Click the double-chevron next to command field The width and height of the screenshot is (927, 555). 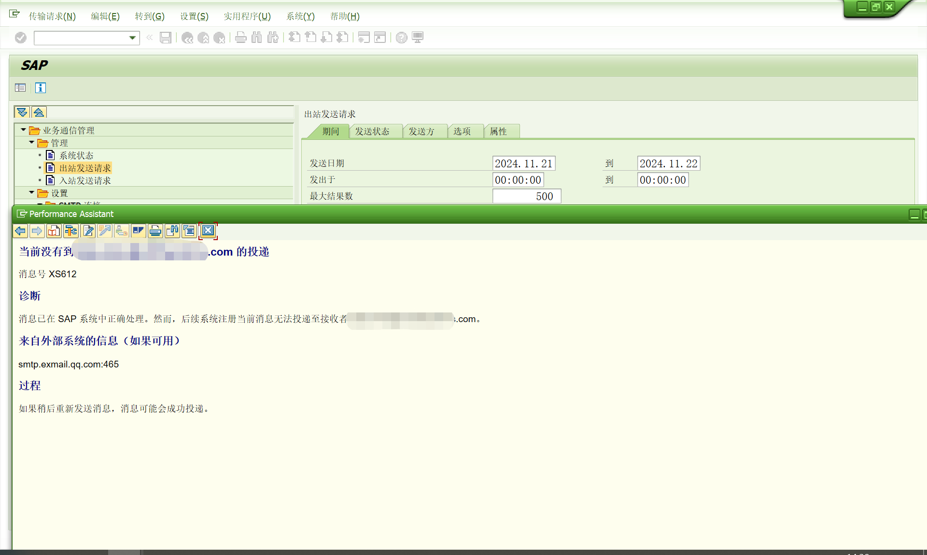pyautogui.click(x=150, y=38)
